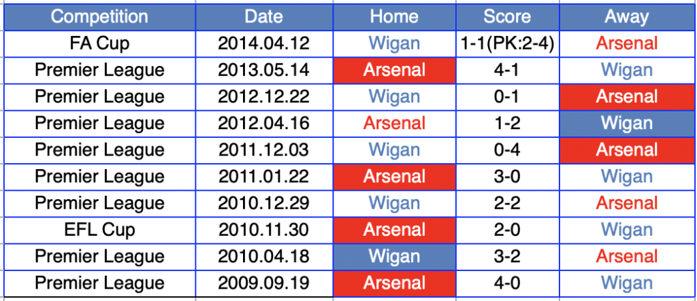Select the date cell 2013.05.14
Image resolution: width=697 pixels, height=301 pixels.
coord(263,70)
